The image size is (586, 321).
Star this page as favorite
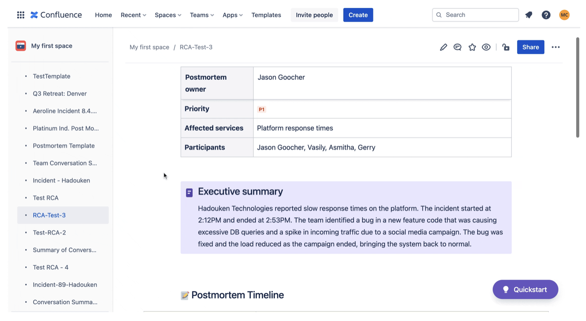(472, 47)
